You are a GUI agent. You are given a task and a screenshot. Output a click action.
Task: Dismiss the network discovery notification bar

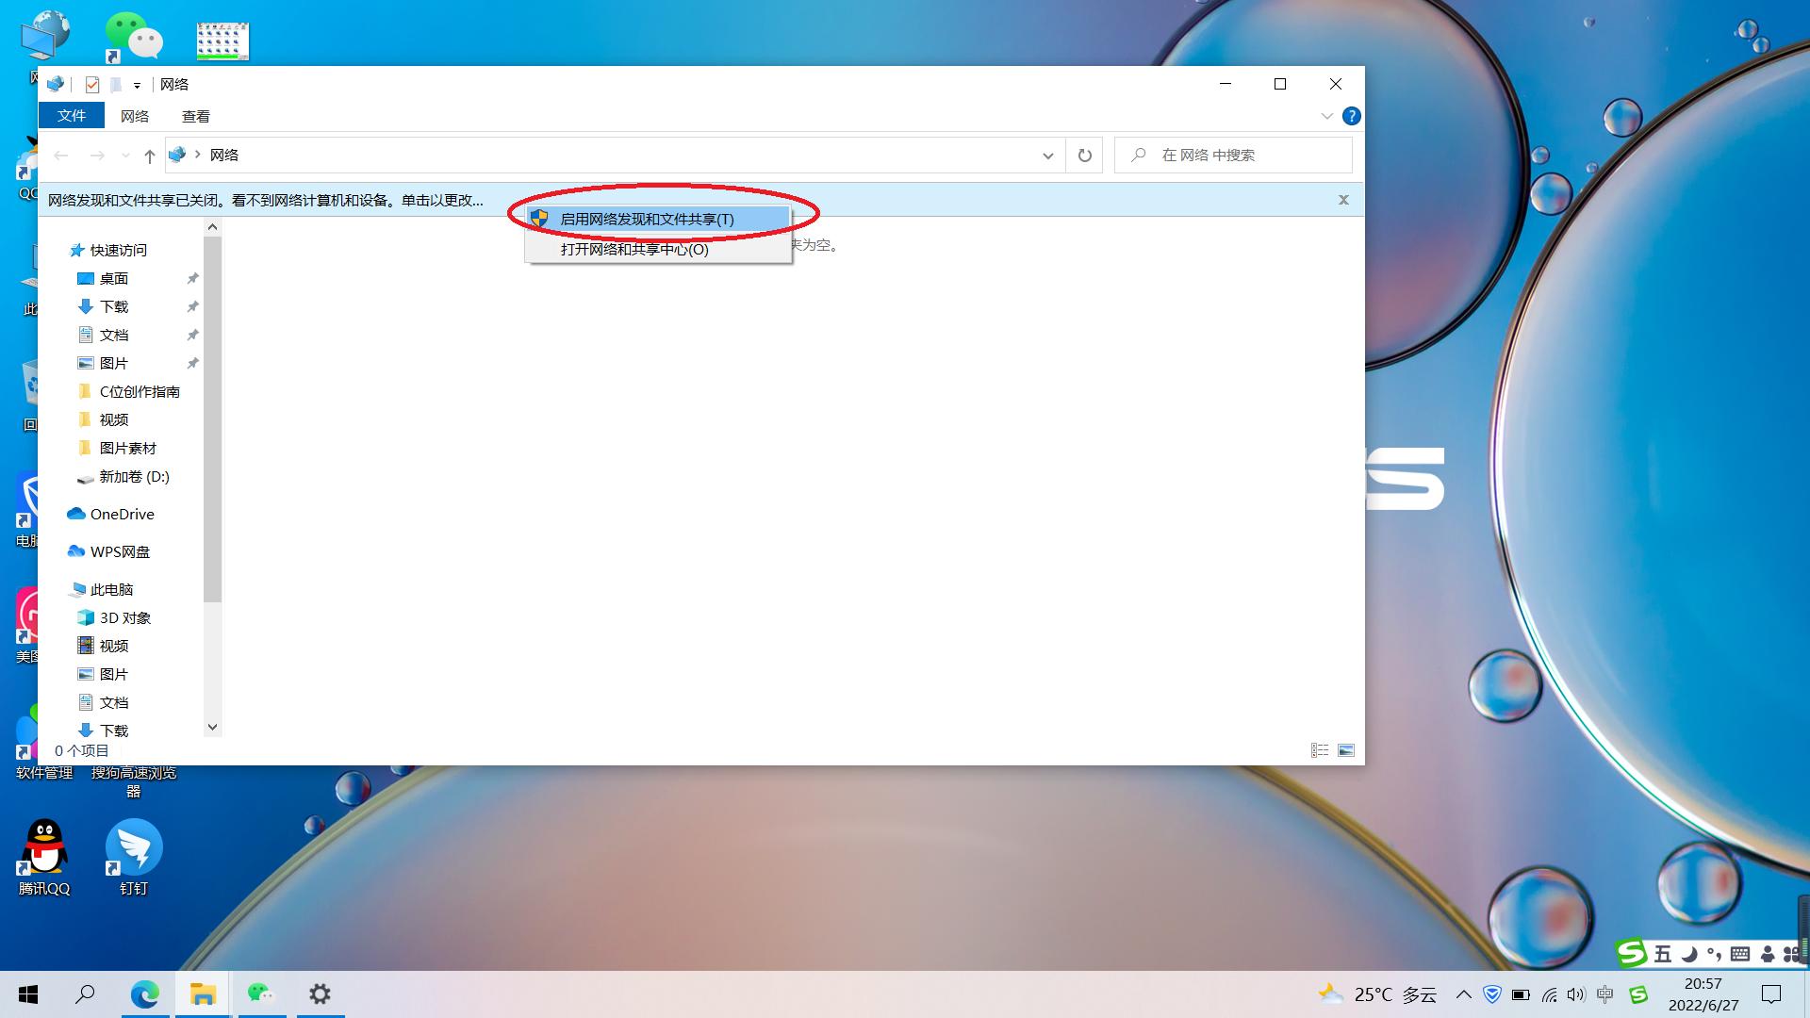pos(1343,200)
